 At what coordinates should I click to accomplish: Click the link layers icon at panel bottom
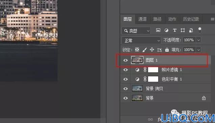click(150, 119)
